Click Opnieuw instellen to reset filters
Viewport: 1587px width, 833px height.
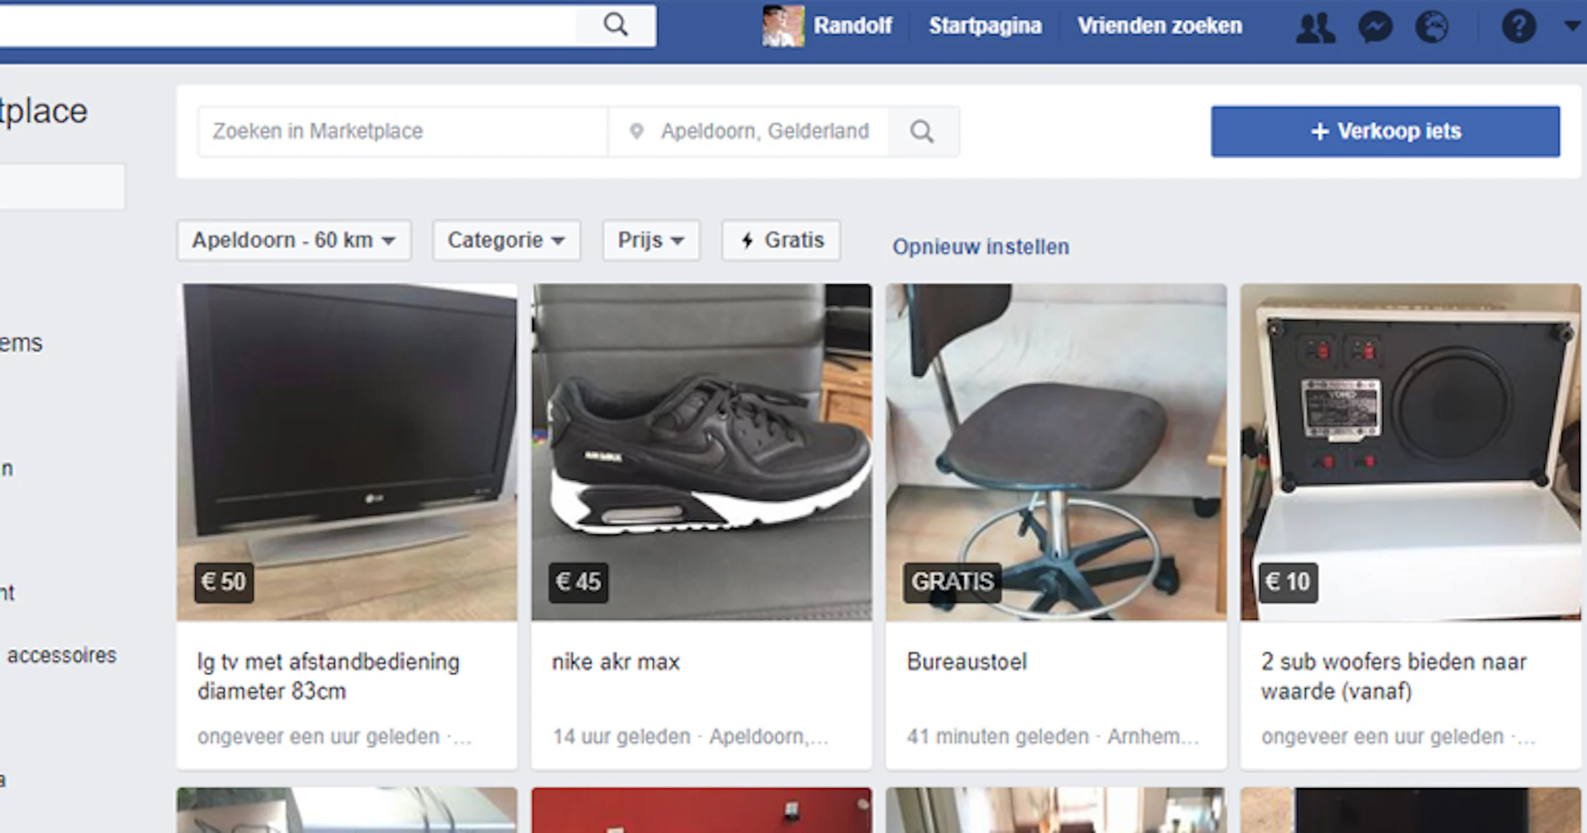(x=981, y=246)
